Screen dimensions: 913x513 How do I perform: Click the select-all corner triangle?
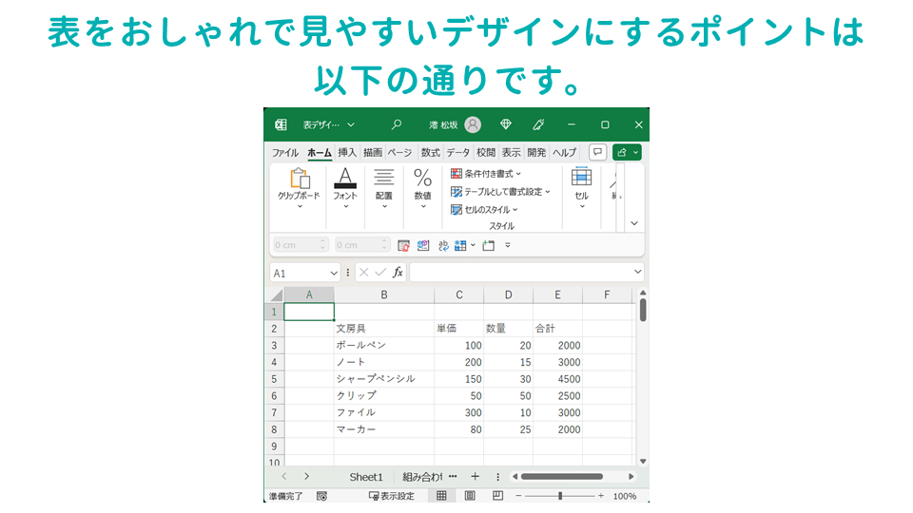click(x=276, y=294)
